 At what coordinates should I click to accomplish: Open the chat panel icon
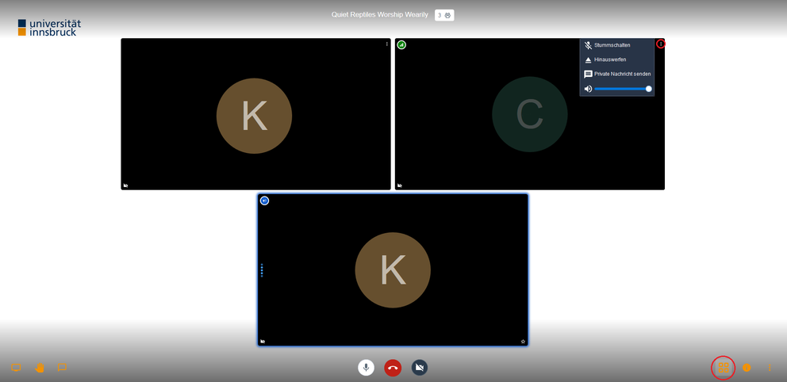click(62, 368)
